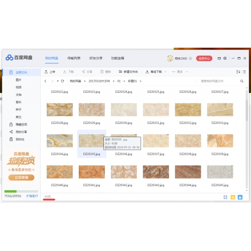Go to 01 breadcrumb folder
The width and height of the screenshot is (251, 251).
[x=119, y=81]
